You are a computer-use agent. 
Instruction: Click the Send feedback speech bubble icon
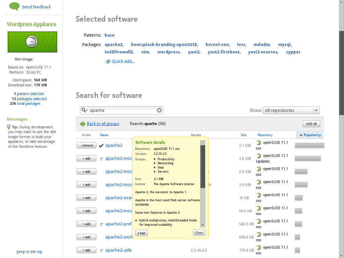(x=14, y=6)
